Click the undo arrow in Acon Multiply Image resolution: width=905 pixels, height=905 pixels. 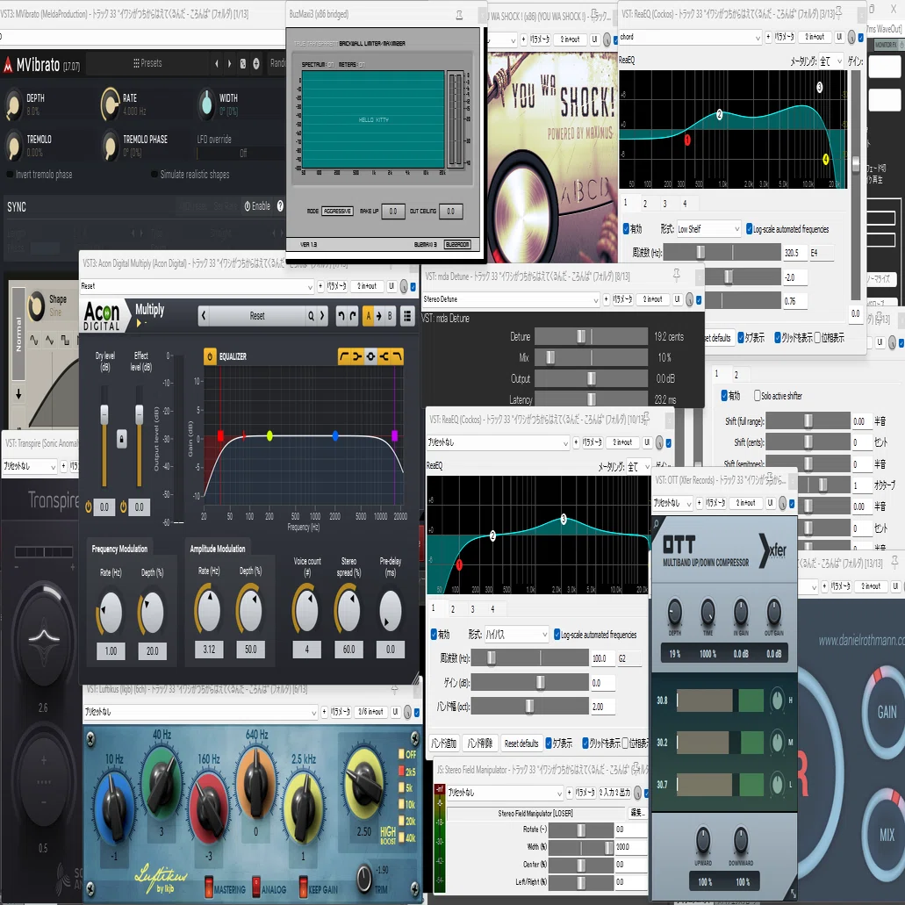tap(341, 316)
